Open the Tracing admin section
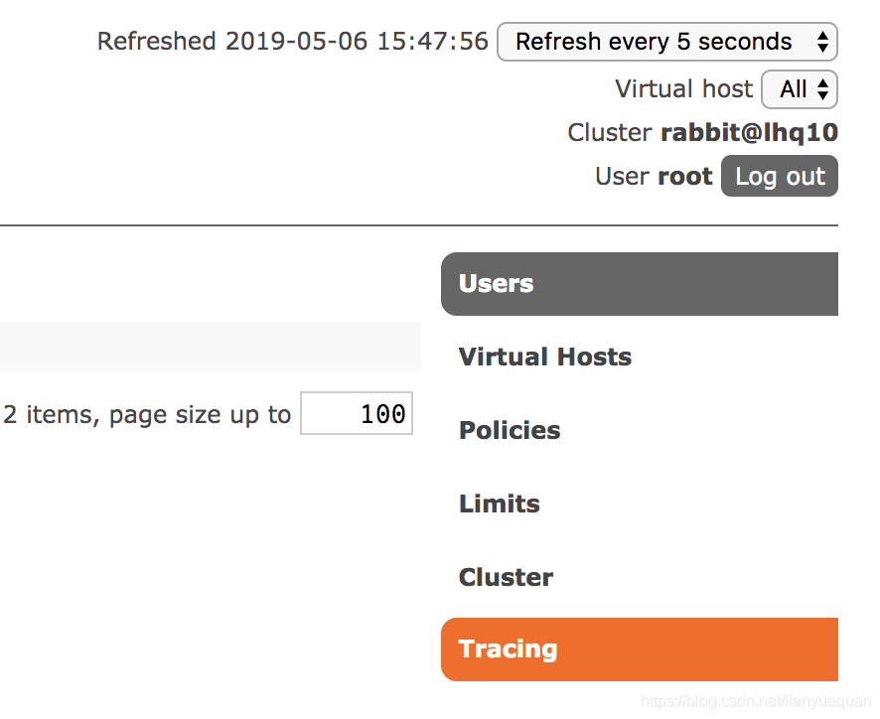Image resolution: width=880 pixels, height=719 pixels. click(508, 648)
